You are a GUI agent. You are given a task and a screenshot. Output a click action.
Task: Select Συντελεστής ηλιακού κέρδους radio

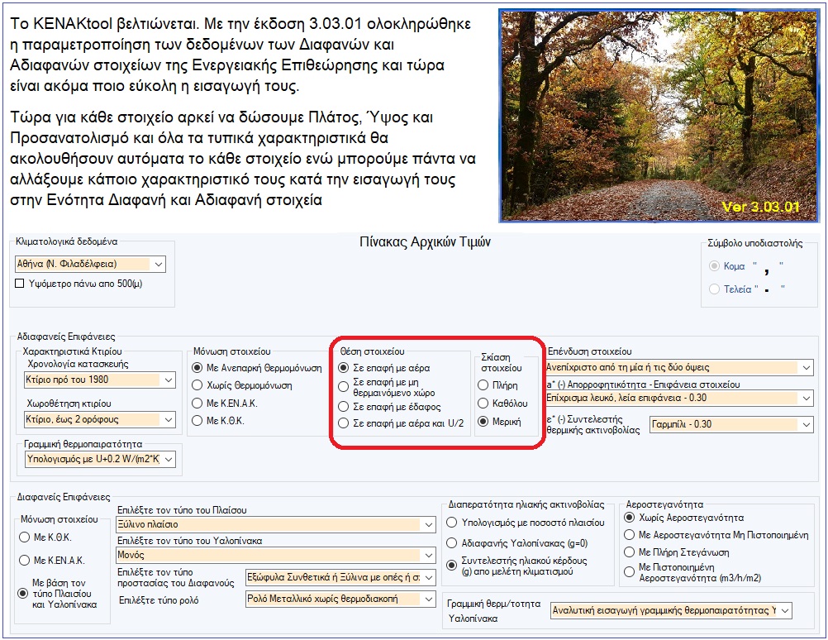[x=451, y=566]
